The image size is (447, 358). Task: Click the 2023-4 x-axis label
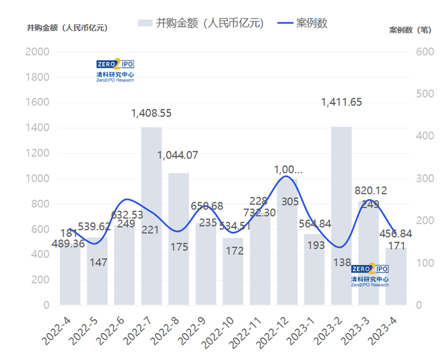click(382, 331)
